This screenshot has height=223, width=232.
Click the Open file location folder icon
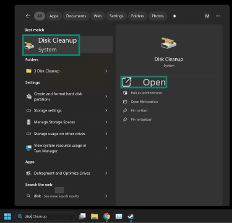125,102
